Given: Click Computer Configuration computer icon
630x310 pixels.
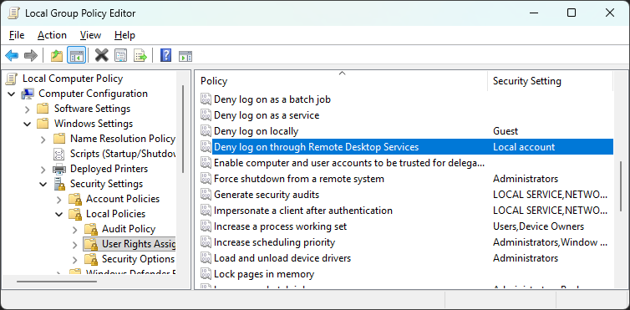Looking at the screenshot, I should click(x=28, y=94).
